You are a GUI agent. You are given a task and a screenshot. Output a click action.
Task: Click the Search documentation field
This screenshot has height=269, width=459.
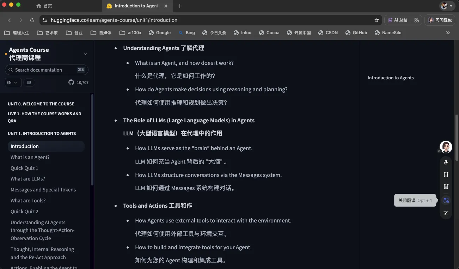pos(44,70)
